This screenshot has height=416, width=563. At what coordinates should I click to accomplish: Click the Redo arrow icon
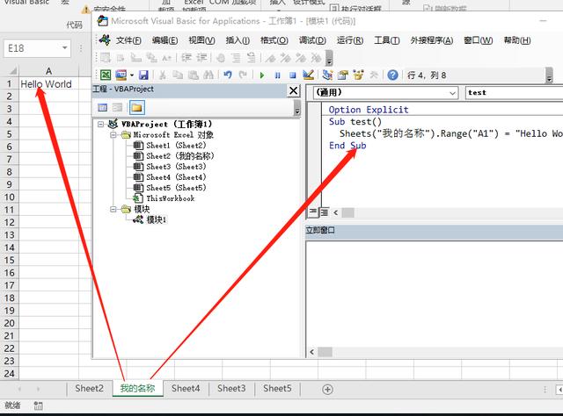pos(243,75)
